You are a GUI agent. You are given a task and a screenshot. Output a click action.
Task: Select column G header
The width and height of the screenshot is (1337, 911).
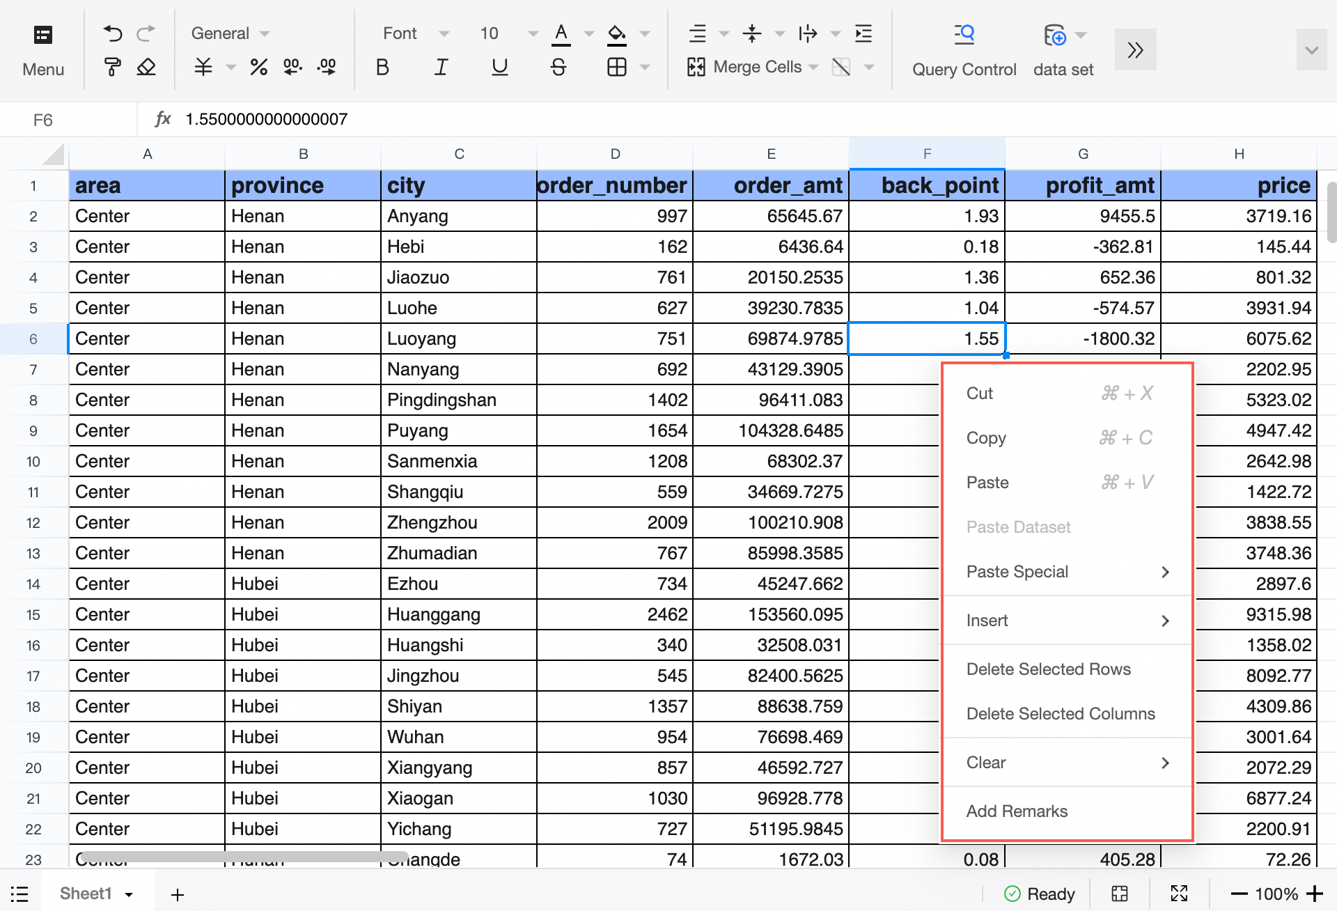point(1083,154)
